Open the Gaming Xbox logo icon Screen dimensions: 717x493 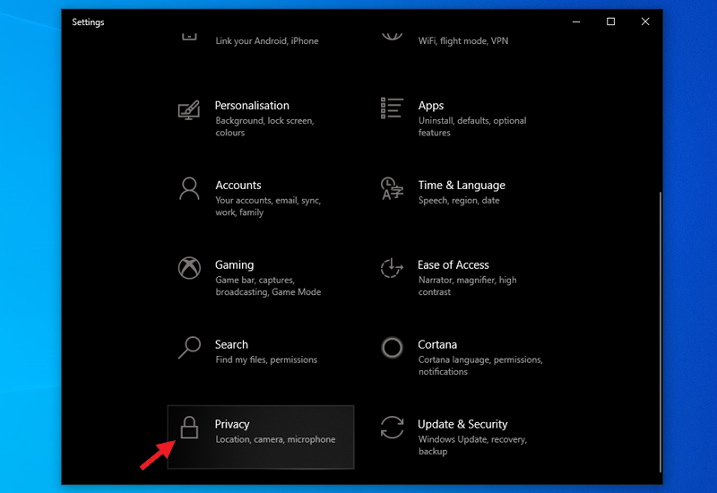pyautogui.click(x=189, y=268)
